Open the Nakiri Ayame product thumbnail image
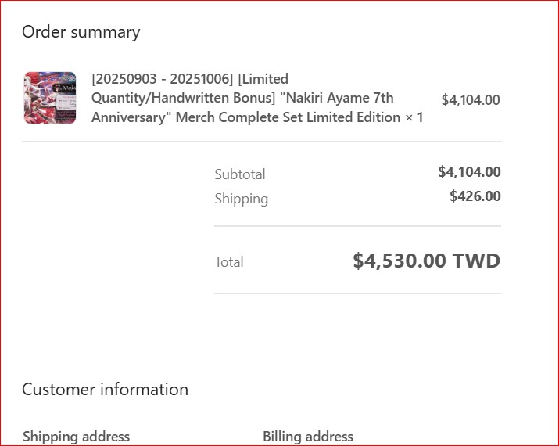This screenshot has height=446, width=559. (50, 98)
